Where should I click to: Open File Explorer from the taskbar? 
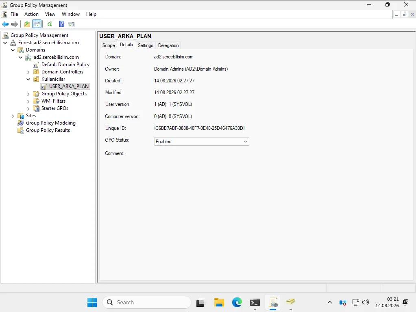[219, 303]
